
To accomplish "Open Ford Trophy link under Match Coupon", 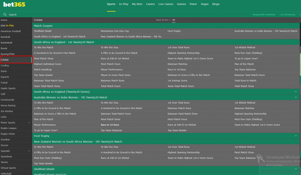I will pos(174,31).
